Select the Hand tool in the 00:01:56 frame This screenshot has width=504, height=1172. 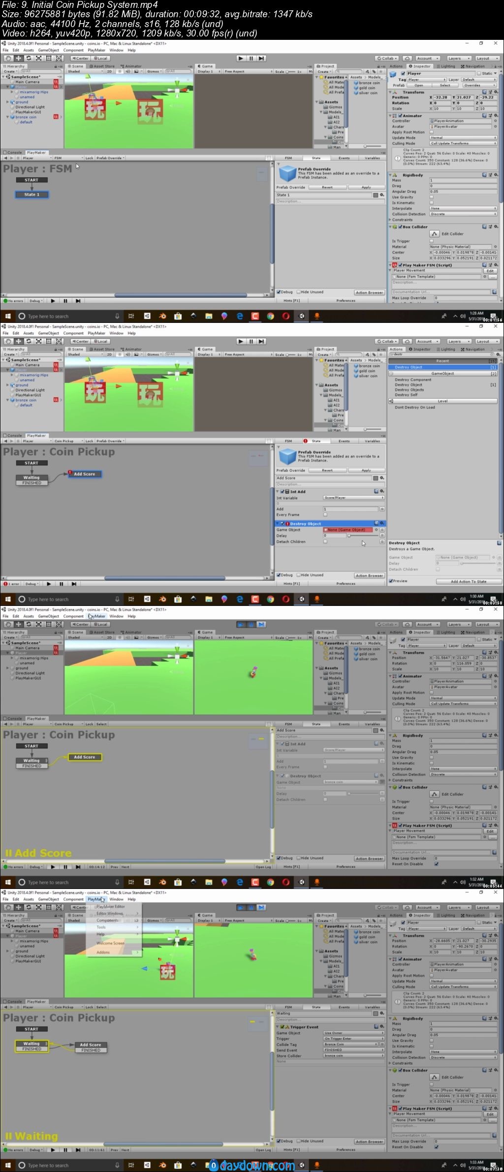(x=8, y=58)
